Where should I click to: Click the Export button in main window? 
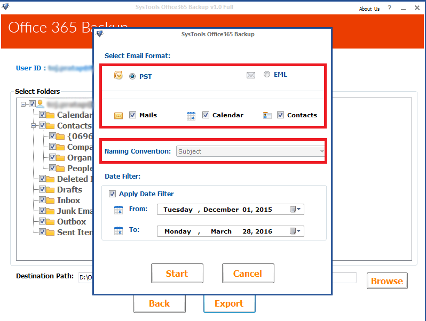tap(230, 303)
